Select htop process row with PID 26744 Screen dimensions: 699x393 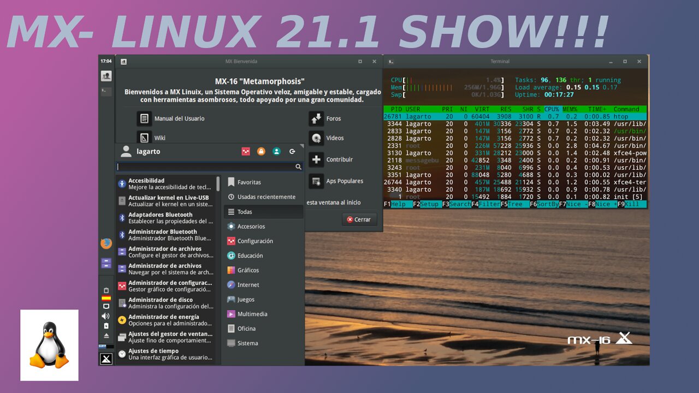515,182
